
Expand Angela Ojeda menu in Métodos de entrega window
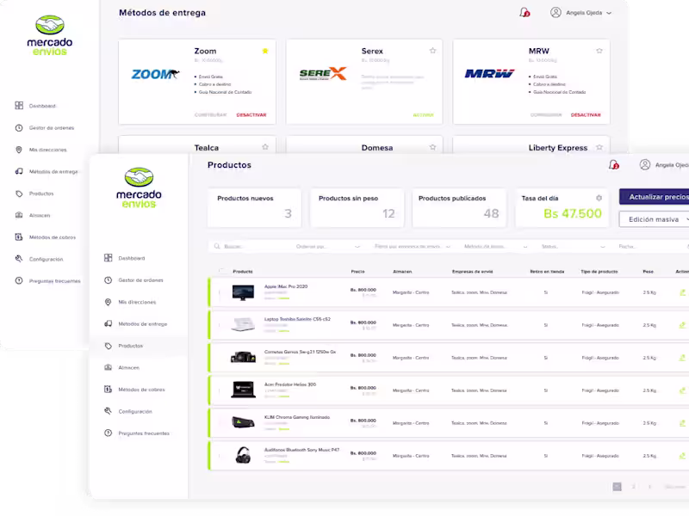609,13
